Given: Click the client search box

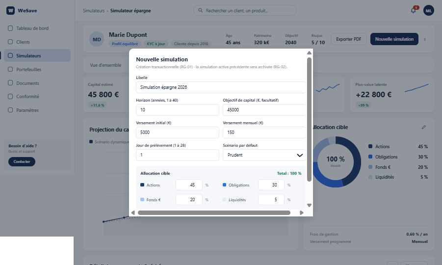Looking at the screenshot, I should pos(245,10).
